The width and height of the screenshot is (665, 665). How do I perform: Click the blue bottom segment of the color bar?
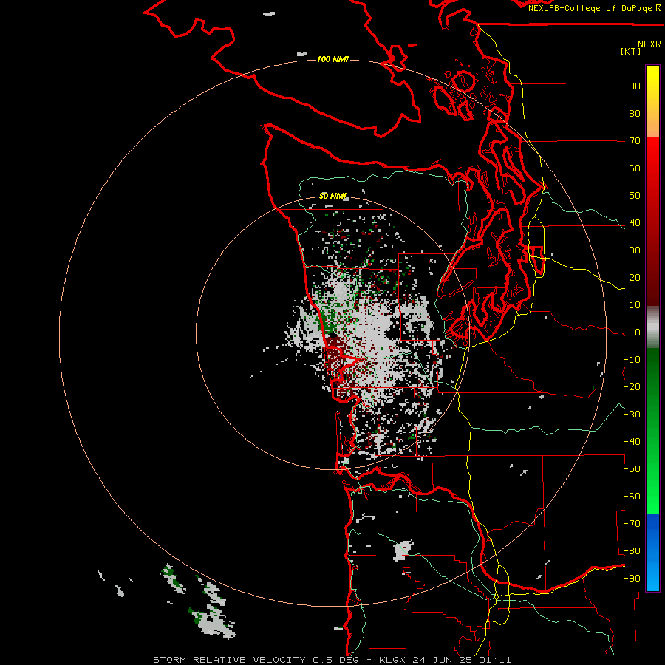click(652, 553)
